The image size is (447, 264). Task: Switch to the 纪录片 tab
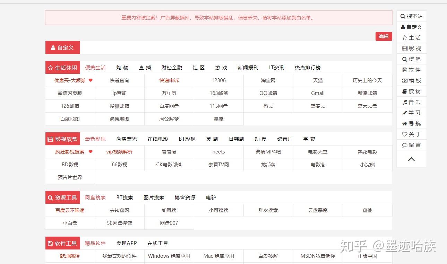tap(285, 139)
